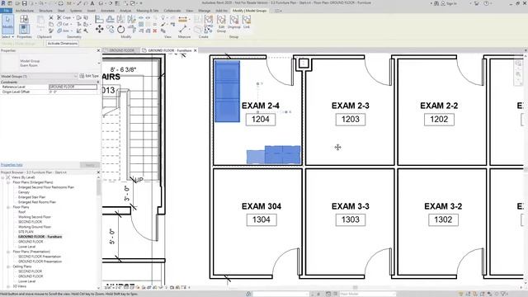Select the blue furniture group in EXAM 2-4
This screenshot has width=528, height=297.
pos(228,91)
